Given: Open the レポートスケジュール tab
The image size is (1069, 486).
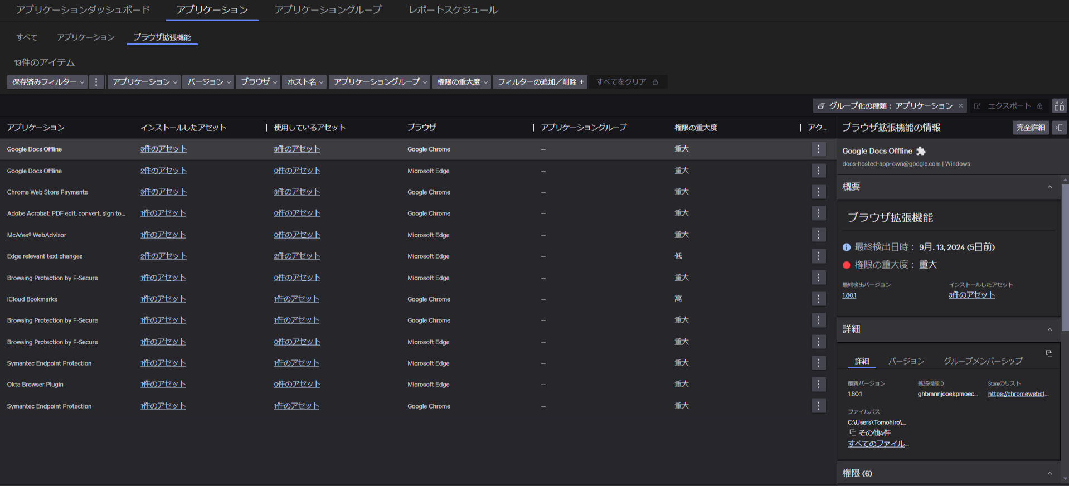Looking at the screenshot, I should (453, 10).
